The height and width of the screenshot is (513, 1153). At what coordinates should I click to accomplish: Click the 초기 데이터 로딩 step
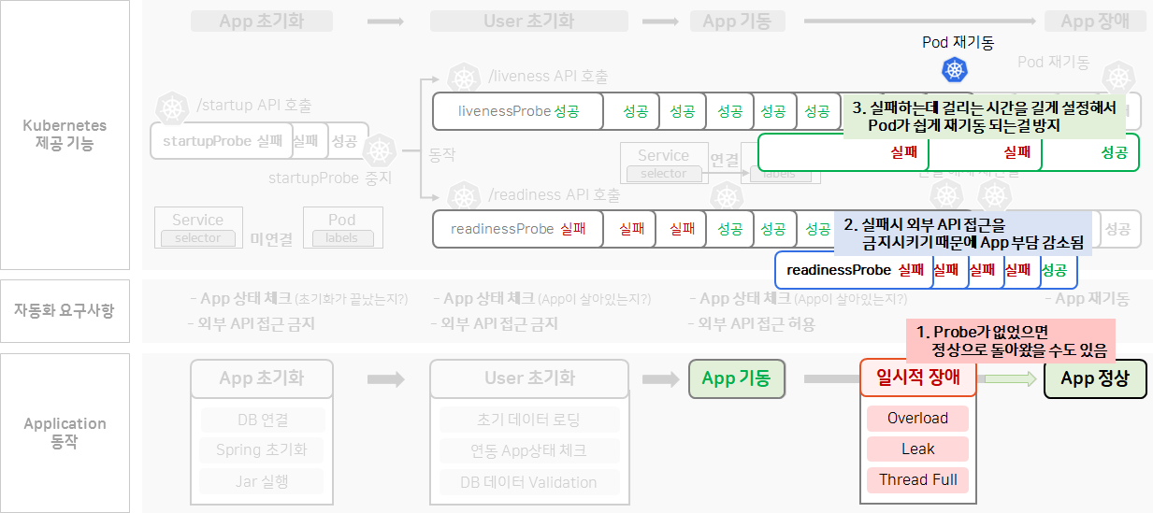click(x=528, y=420)
